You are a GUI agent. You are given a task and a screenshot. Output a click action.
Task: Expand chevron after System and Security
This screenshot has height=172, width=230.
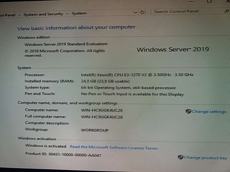(67, 14)
